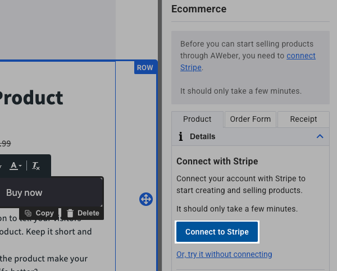Screen dimensions: 337x271
Task: Click the Details section header label
Action: click(x=202, y=136)
